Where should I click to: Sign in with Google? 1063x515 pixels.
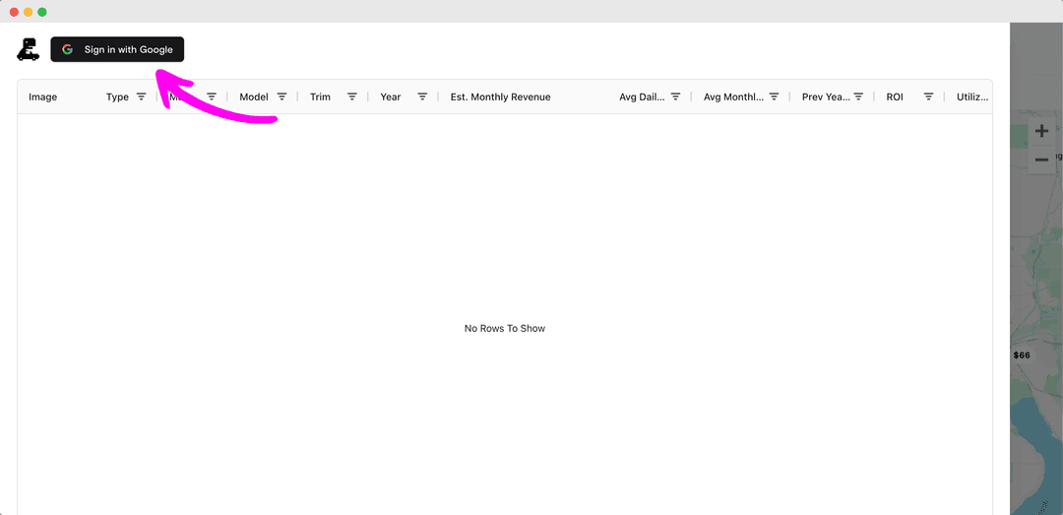pyautogui.click(x=117, y=49)
